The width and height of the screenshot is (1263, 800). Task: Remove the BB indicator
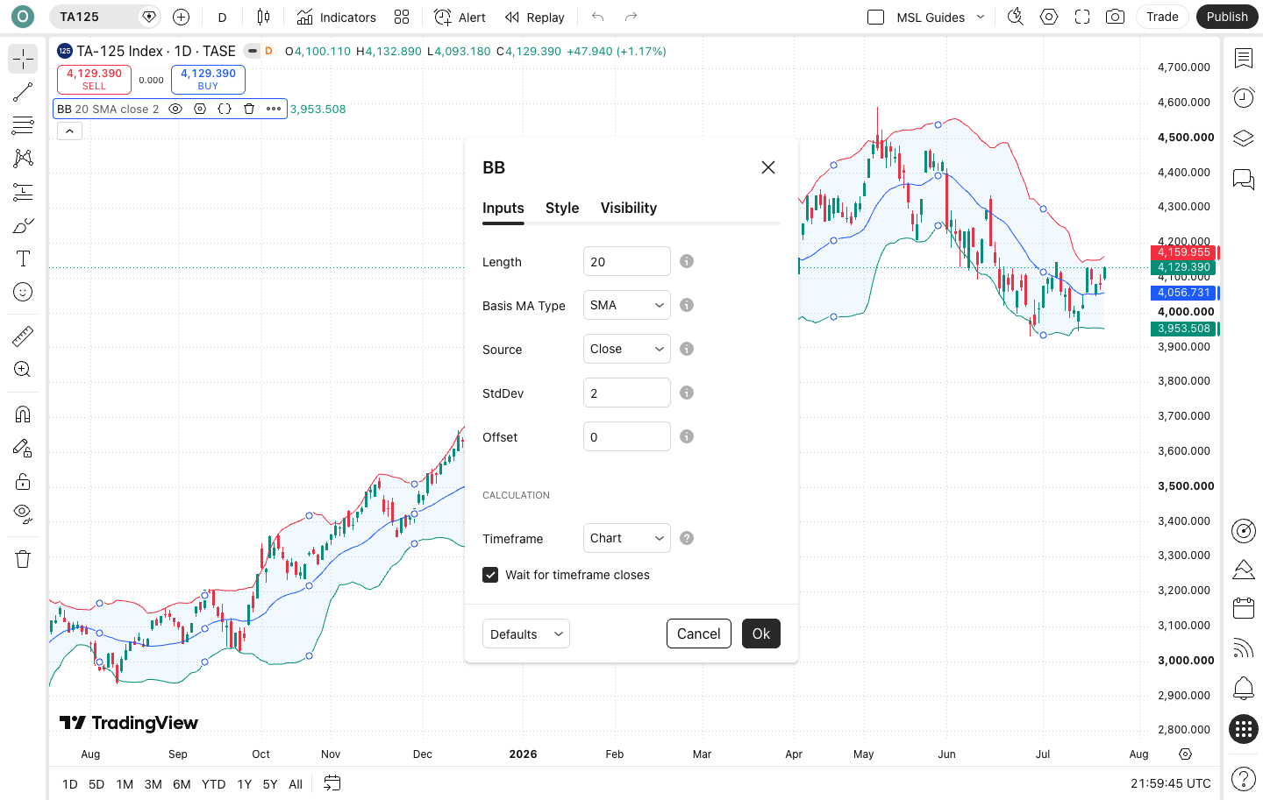249,109
